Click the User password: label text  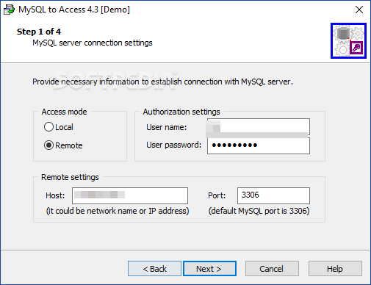tap(173, 145)
